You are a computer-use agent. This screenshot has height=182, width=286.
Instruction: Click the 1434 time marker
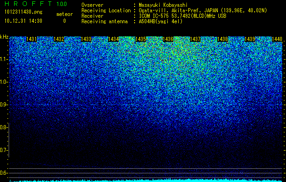114,39
